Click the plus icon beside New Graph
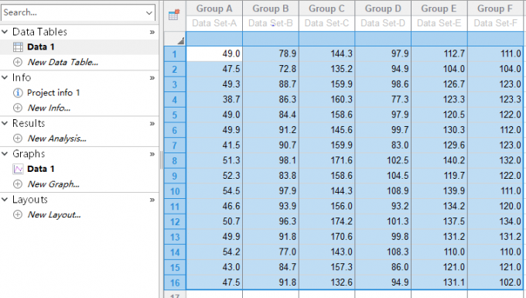Viewport: 526px width, 298px height. 18,184
